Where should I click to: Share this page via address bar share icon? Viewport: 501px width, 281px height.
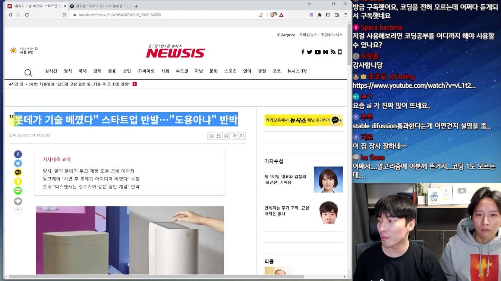coord(261,15)
